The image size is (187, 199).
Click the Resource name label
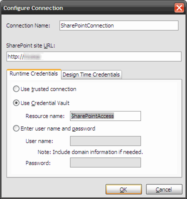point(45,116)
